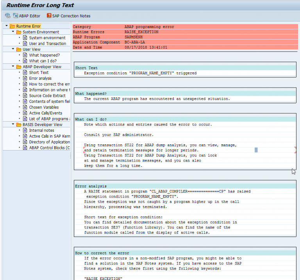Screen dimensions: 300x280
Task: Collapse the User View folder arrow
Action: 13,49
